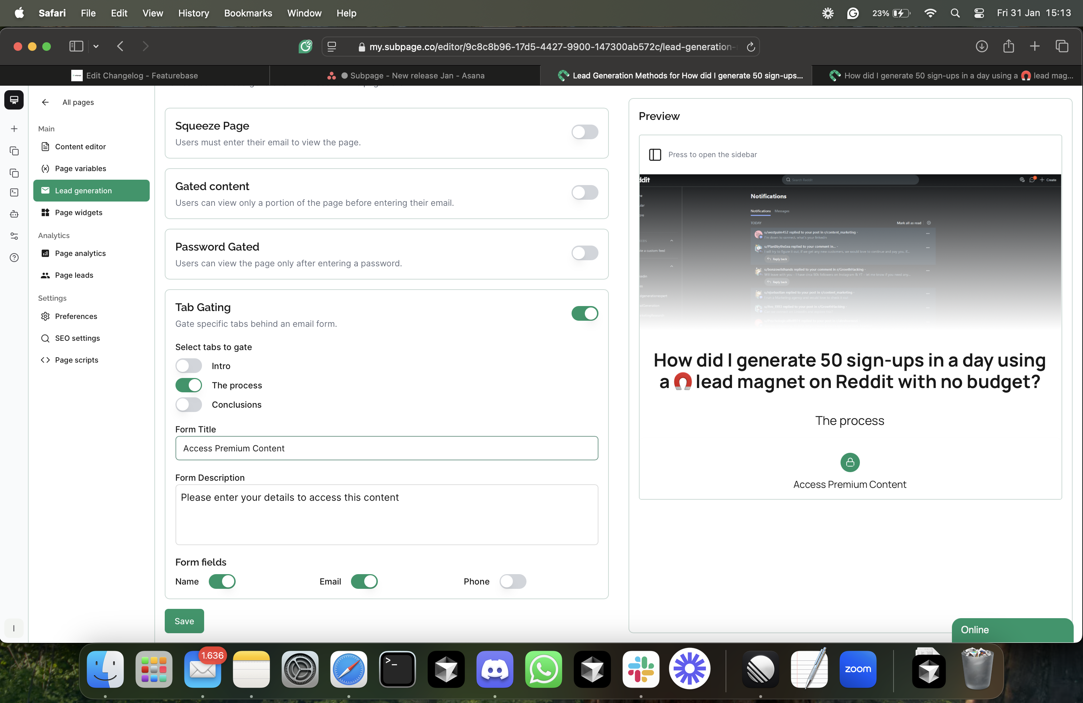The width and height of the screenshot is (1083, 703).
Task: Select the Lead Generation Methods browser tab
Action: (x=676, y=76)
